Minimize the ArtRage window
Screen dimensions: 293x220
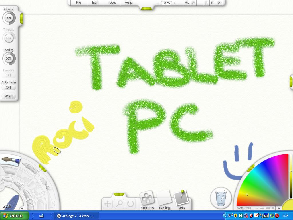206,3
